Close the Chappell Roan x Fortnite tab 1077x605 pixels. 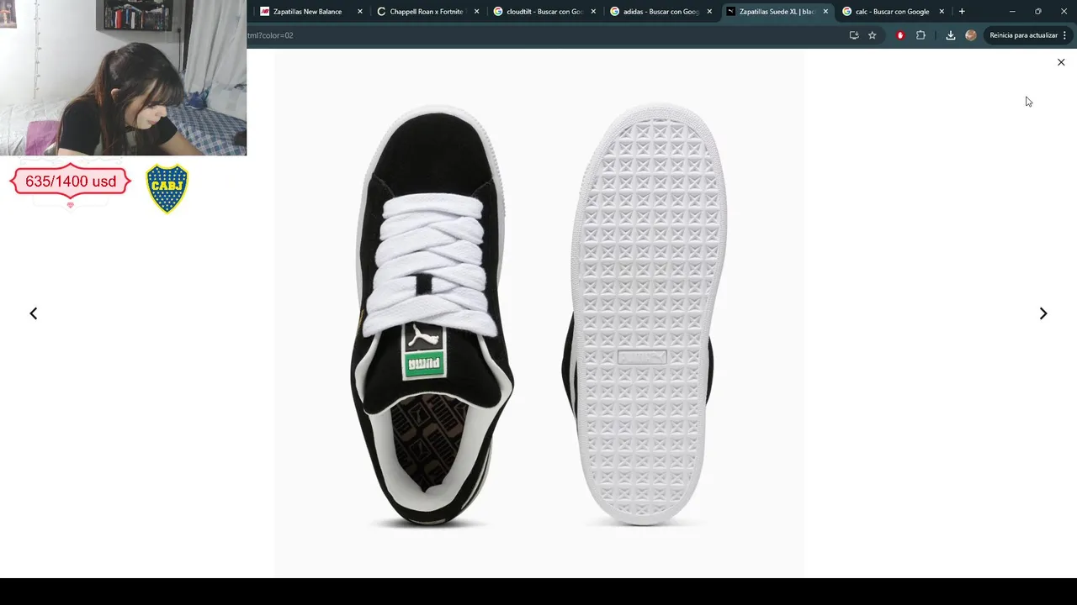pyautogui.click(x=477, y=12)
